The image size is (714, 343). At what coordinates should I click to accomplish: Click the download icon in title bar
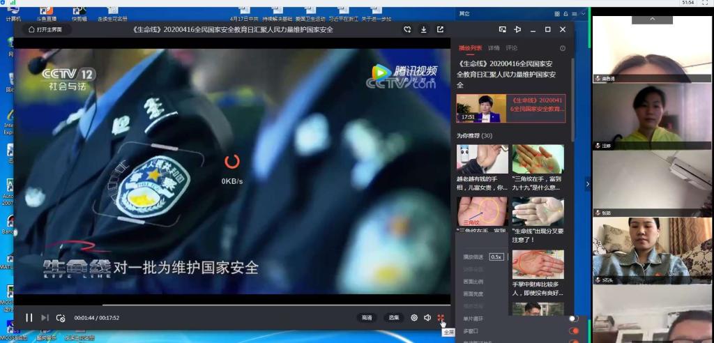(423, 29)
